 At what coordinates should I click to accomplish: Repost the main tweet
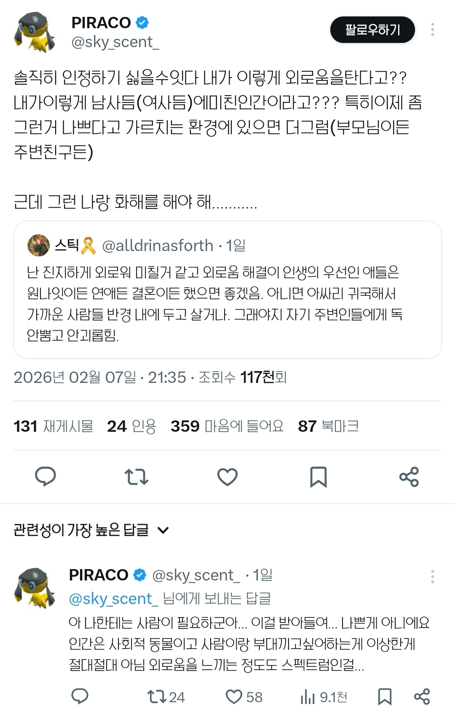[x=136, y=476]
